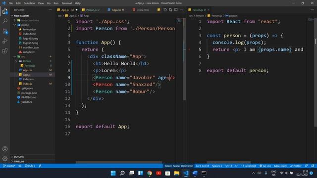Open package.json in the explorer
This screenshot has height=178, width=317.
click(x=29, y=93)
